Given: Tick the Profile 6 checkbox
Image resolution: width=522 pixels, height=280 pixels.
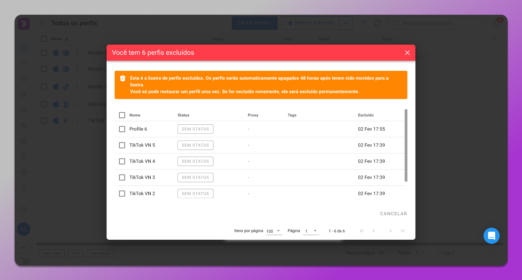Looking at the screenshot, I should coord(122,129).
